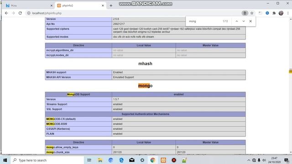The height and width of the screenshot is (164, 292).
Task: Select the 'MongoDB Support' header cell
Action: [78, 94]
